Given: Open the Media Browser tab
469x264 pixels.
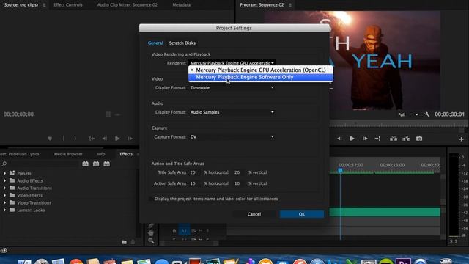Looking at the screenshot, I should click(68, 154).
